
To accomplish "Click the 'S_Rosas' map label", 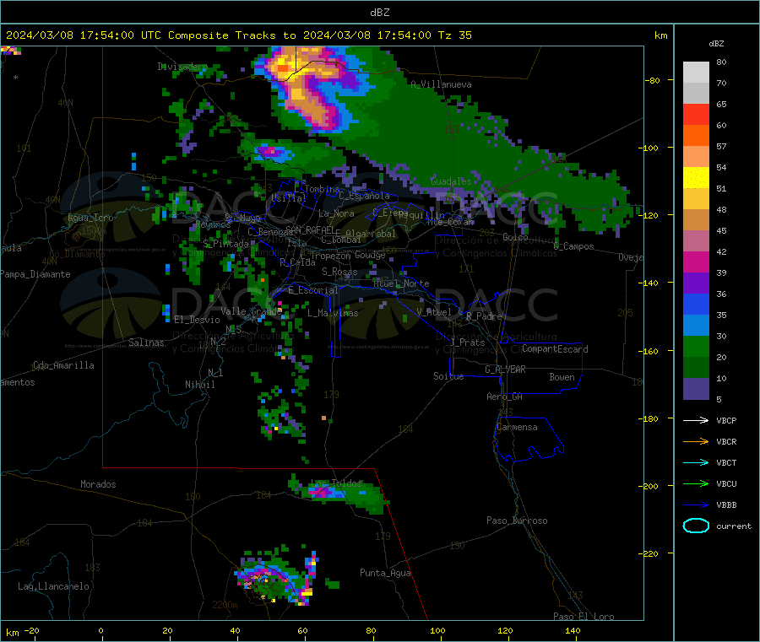I will [339, 272].
